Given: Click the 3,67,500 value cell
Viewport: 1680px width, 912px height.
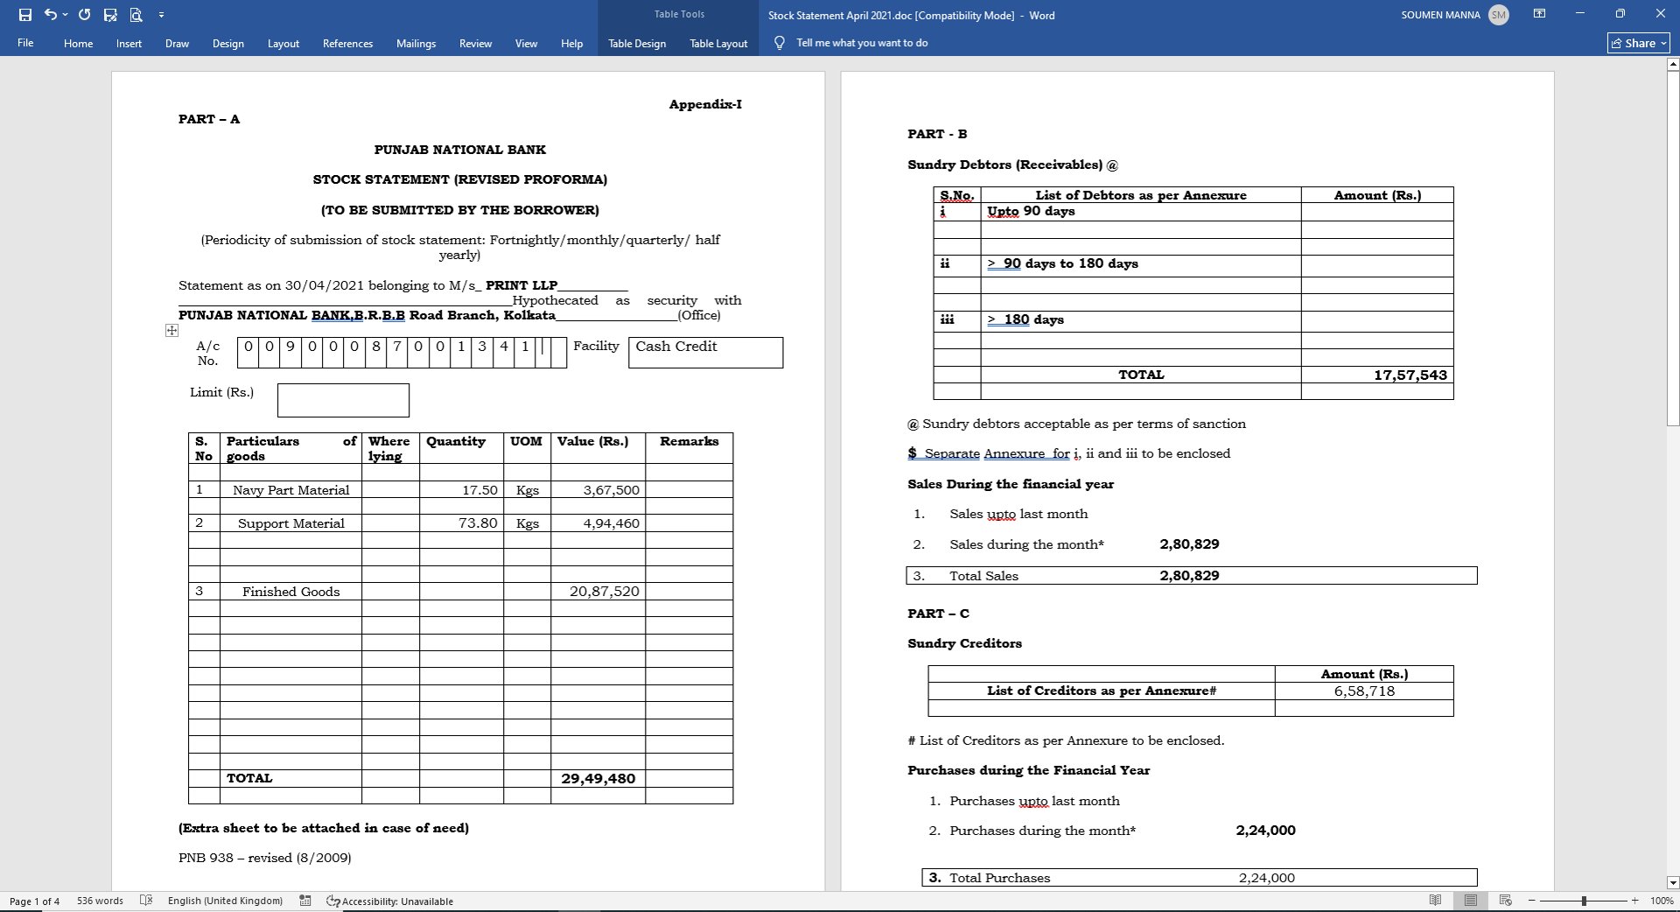Looking at the screenshot, I should point(598,490).
